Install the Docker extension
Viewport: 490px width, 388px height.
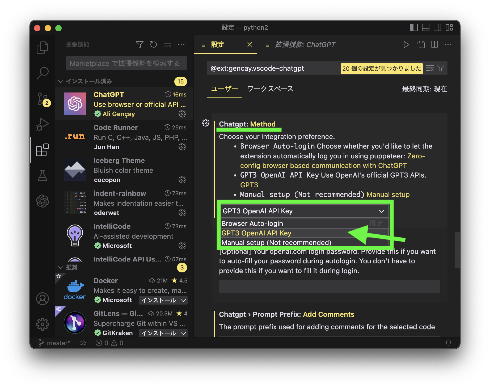pos(159,300)
